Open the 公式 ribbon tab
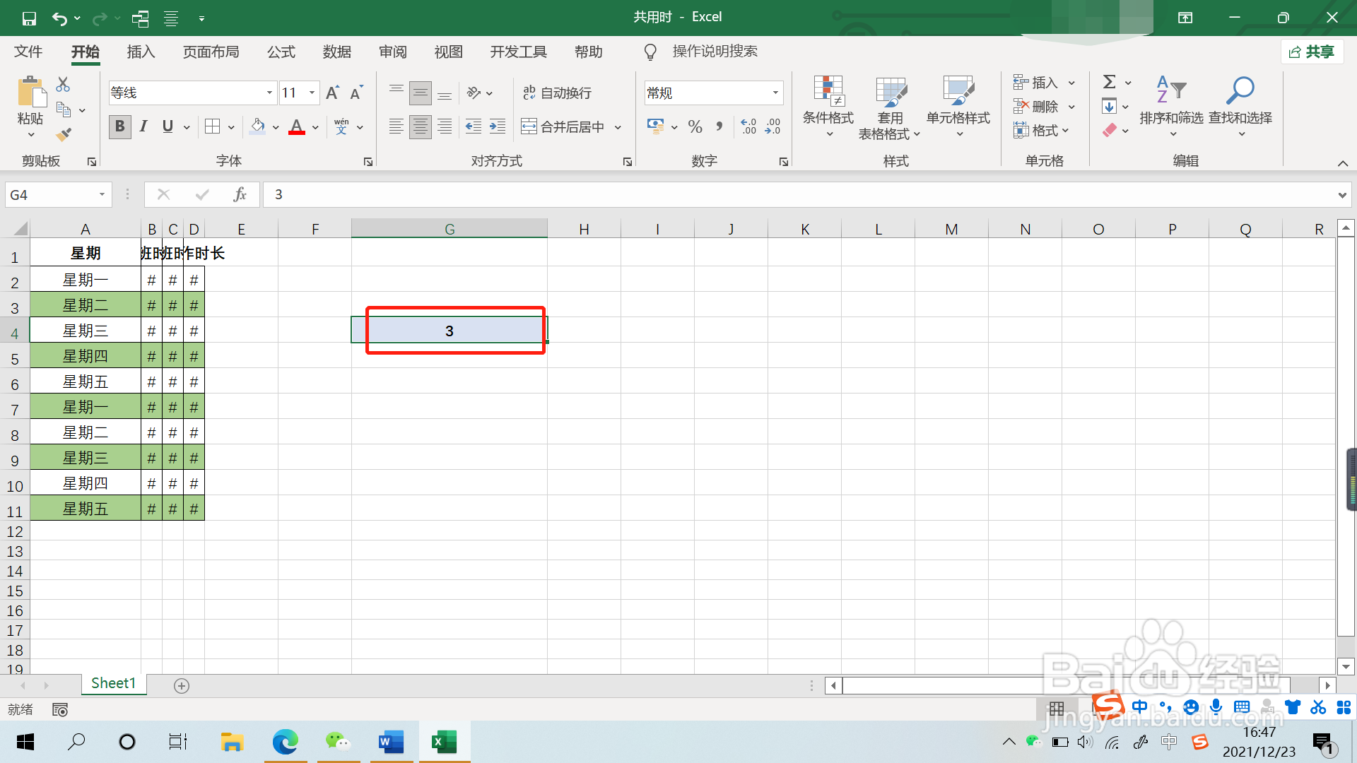The image size is (1357, 763). coord(281,52)
